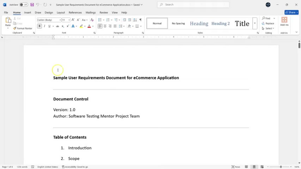Image resolution: width=301 pixels, height=169 pixels.
Task: Click the Sort paragraph icon
Action: click(135, 20)
